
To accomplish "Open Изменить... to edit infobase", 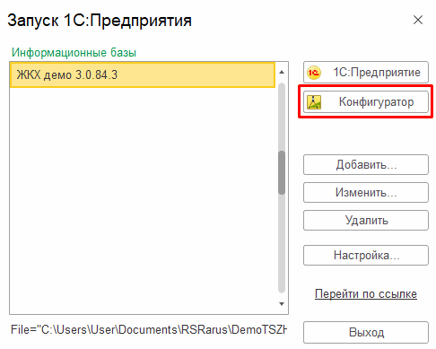I will [x=366, y=192].
